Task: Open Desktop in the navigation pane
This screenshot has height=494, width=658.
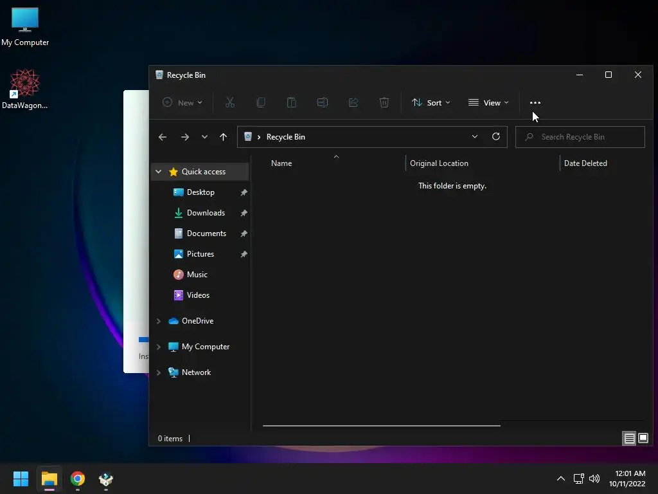Action: point(200,192)
